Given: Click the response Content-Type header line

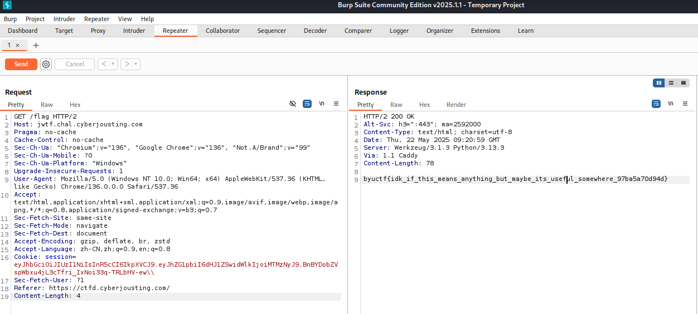Looking at the screenshot, I should click(x=438, y=132).
